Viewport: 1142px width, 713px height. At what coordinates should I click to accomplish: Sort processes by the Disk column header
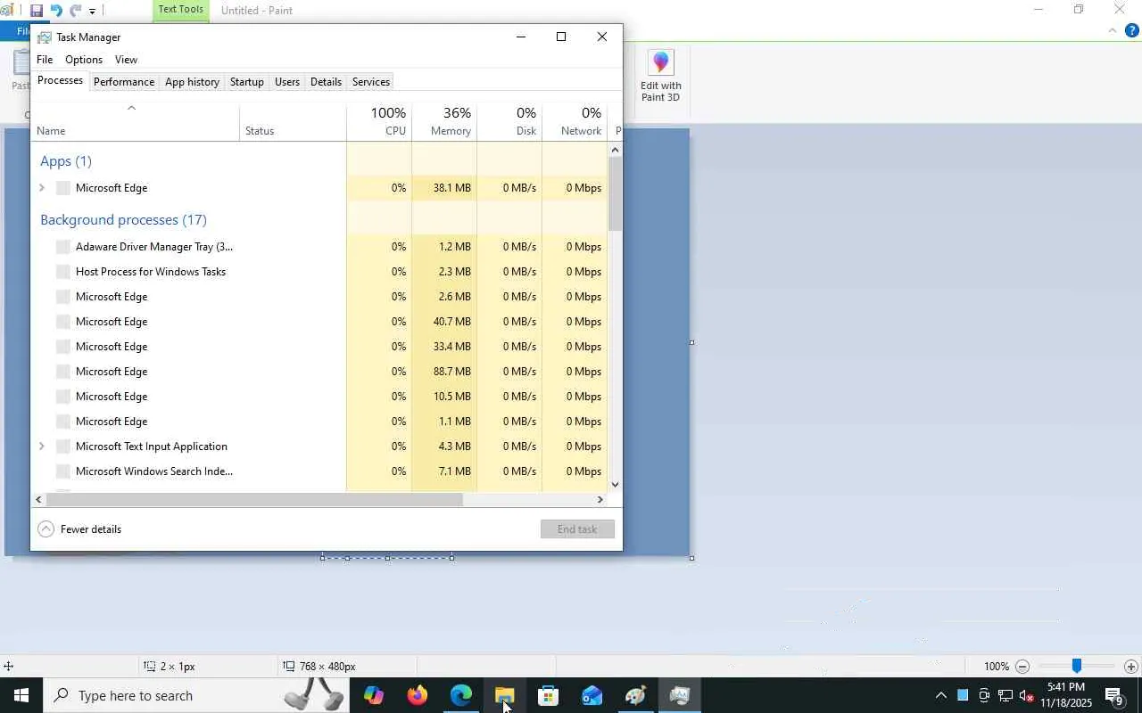click(509, 122)
